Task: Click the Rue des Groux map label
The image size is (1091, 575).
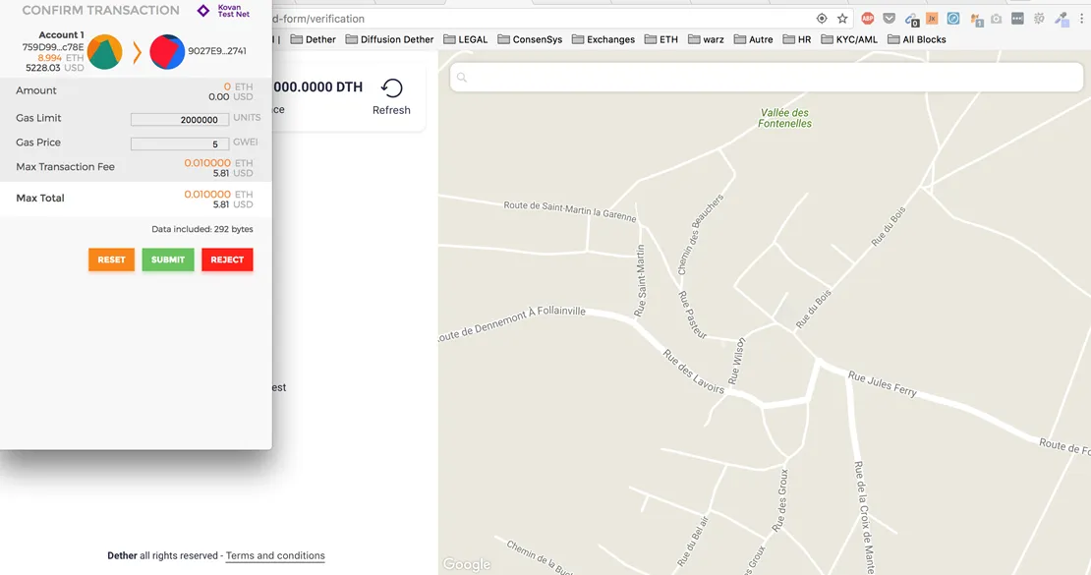Action: point(780,500)
